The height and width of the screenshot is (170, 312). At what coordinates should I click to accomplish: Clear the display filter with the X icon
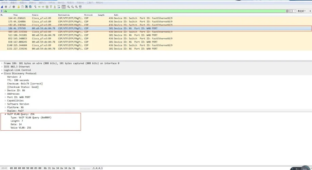coord(287,11)
